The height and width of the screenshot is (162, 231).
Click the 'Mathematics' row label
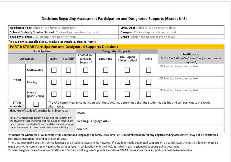point(35,70)
